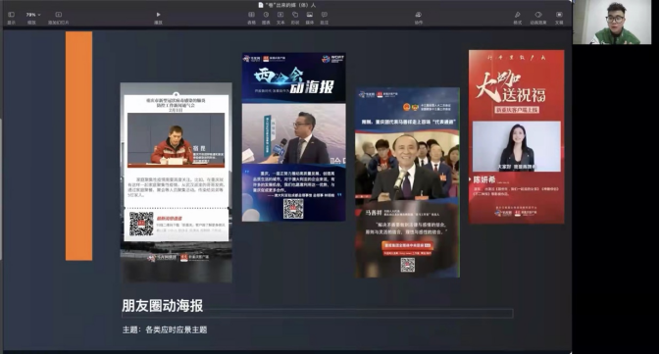Add a comment using the toolbar
The image size is (660, 354).
(x=324, y=18)
